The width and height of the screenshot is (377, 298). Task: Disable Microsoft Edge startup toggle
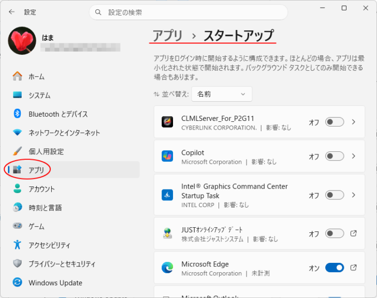coord(335,268)
